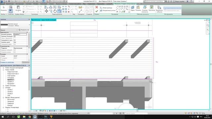This screenshot has height=119, width=212.
Task: Switch to Revit taskbar button
Action: click(35, 117)
